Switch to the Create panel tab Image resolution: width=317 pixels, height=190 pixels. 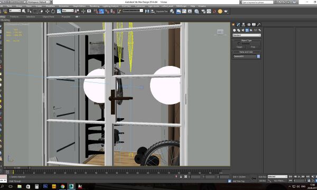[234, 24]
